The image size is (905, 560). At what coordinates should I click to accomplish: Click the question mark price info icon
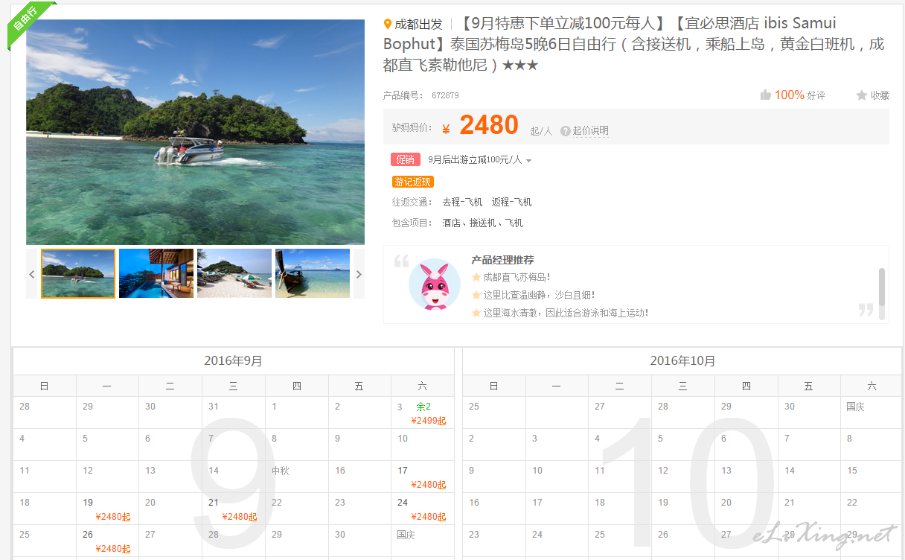tap(566, 131)
